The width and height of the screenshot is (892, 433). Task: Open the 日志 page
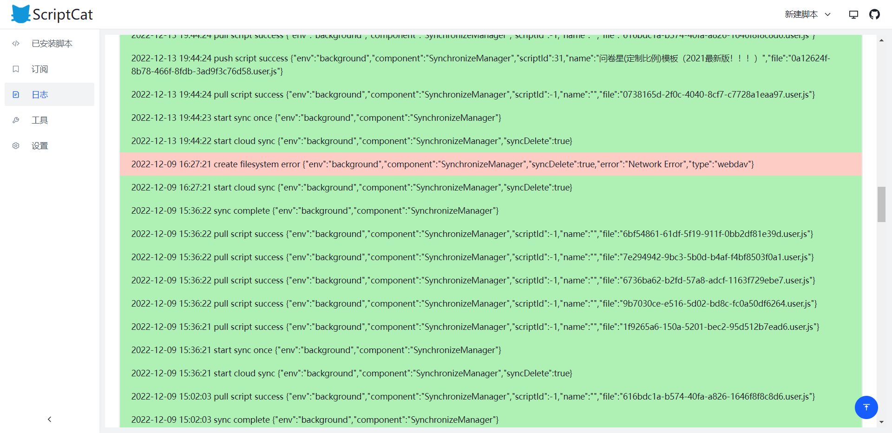tap(40, 94)
